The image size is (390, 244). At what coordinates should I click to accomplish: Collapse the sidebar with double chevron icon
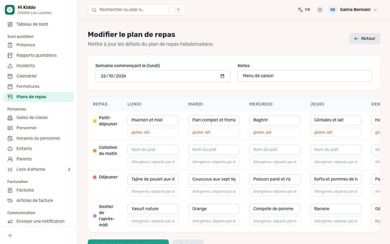[10, 235]
